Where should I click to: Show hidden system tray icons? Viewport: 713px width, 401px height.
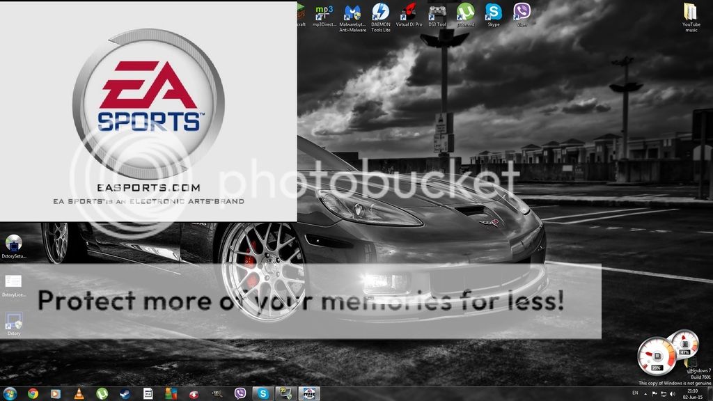click(645, 394)
